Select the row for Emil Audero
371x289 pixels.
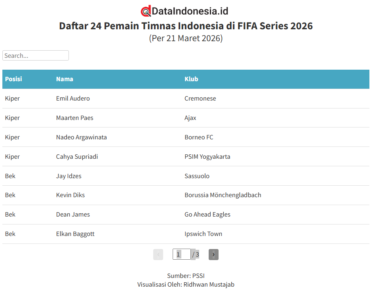click(x=73, y=98)
